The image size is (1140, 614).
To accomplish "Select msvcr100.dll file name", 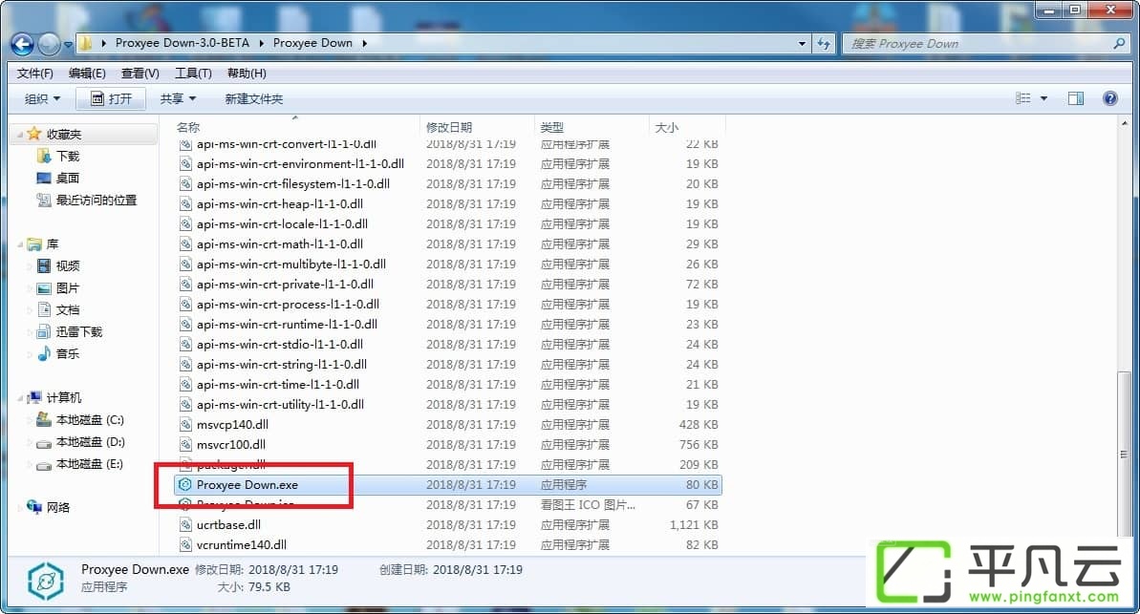I will point(231,445).
